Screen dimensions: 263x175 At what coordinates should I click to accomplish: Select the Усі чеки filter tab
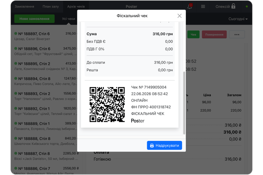coord(68,19)
